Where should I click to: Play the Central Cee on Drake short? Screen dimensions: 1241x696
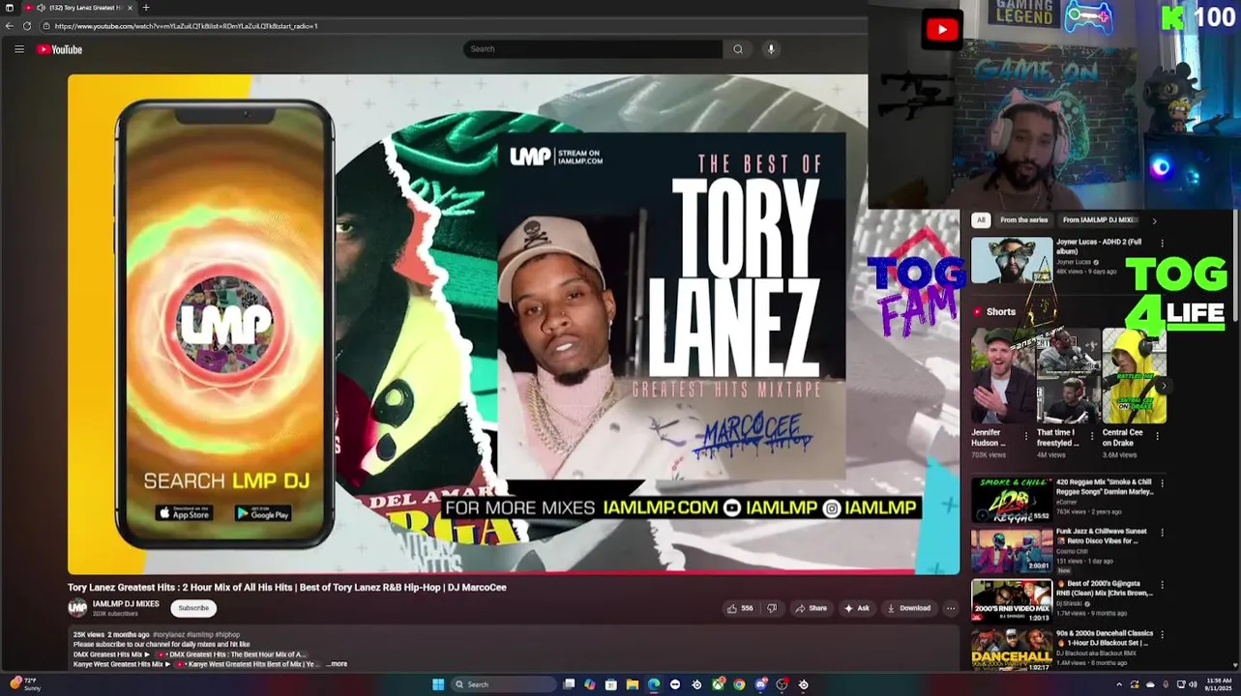(1134, 376)
